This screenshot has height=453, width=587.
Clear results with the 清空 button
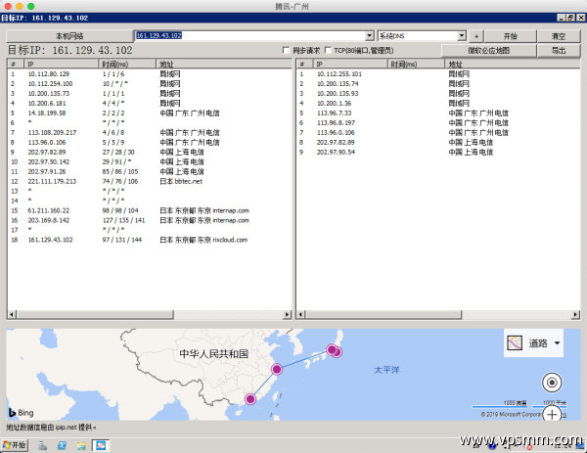click(559, 36)
